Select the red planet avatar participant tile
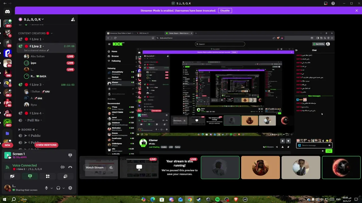Viewport: 362px width, 203px height. [341, 168]
